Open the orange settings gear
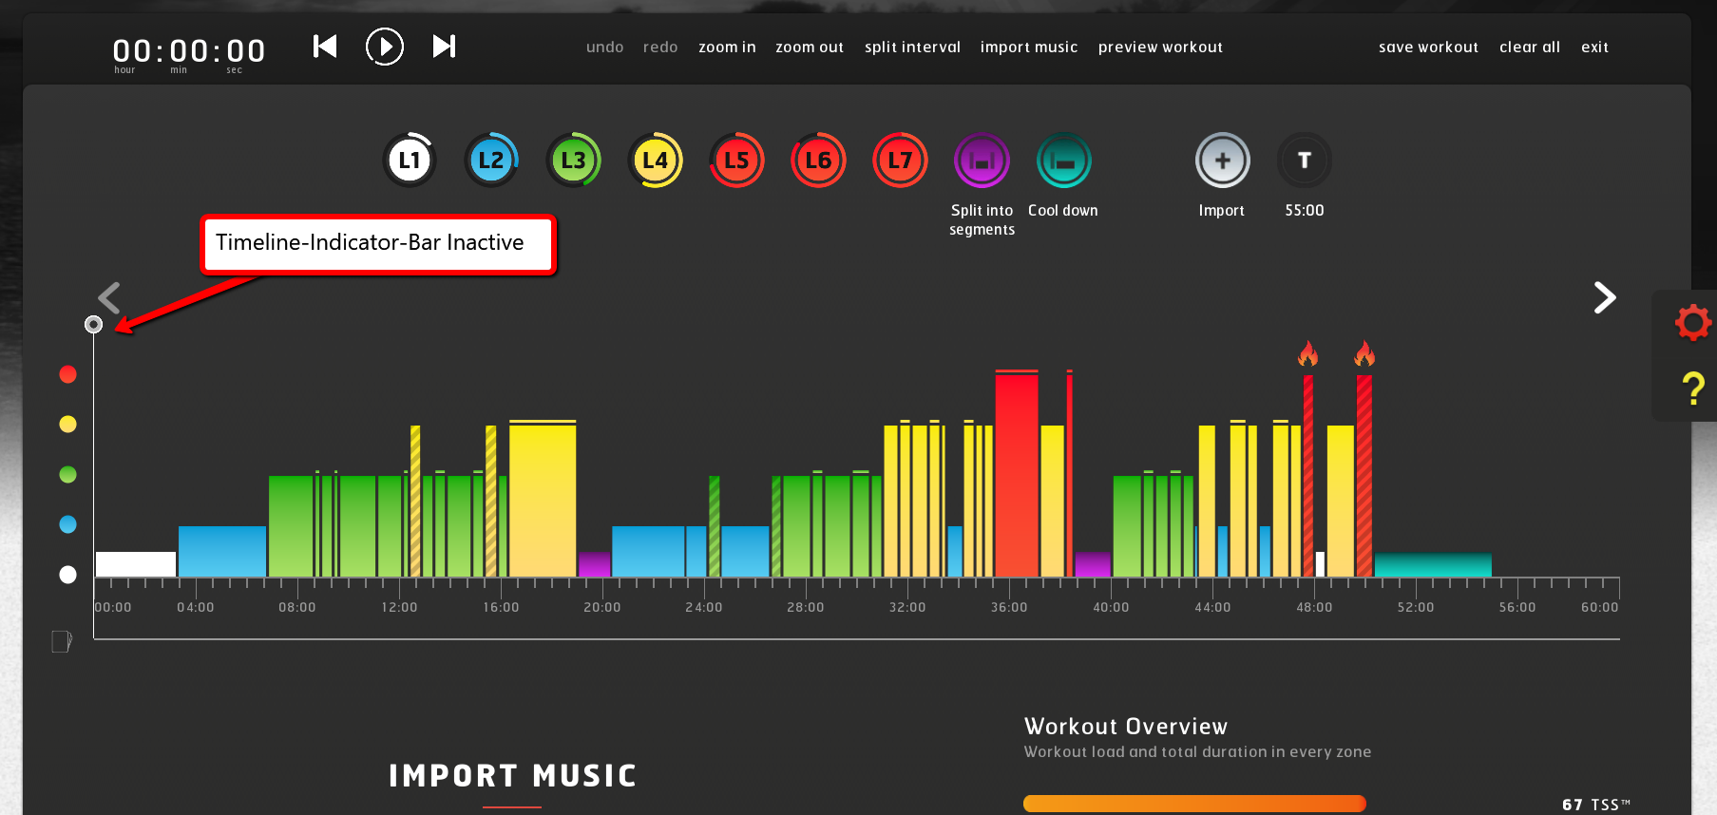Image resolution: width=1717 pixels, height=815 pixels. 1692,323
